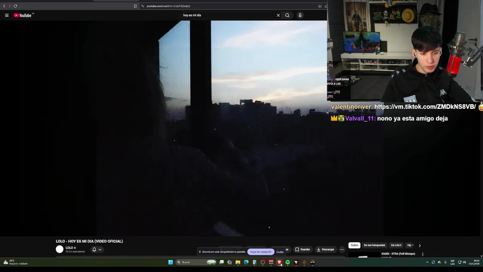Open the YouTube hamburger guide menu

click(x=7, y=15)
